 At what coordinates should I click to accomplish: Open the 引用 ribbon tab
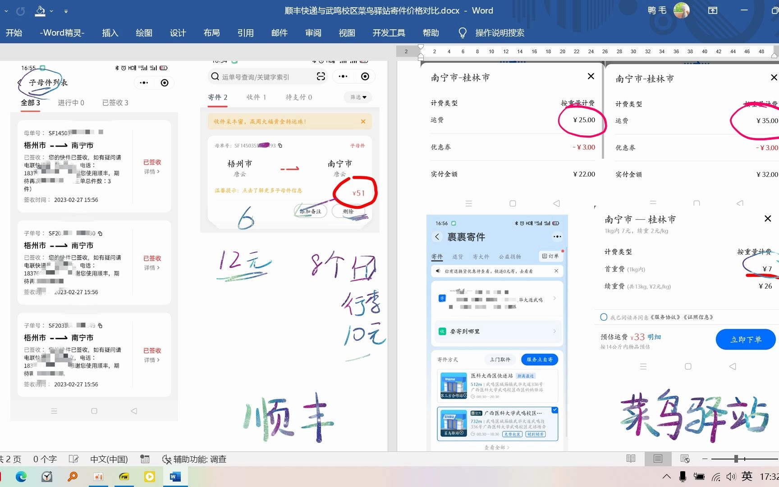point(245,33)
